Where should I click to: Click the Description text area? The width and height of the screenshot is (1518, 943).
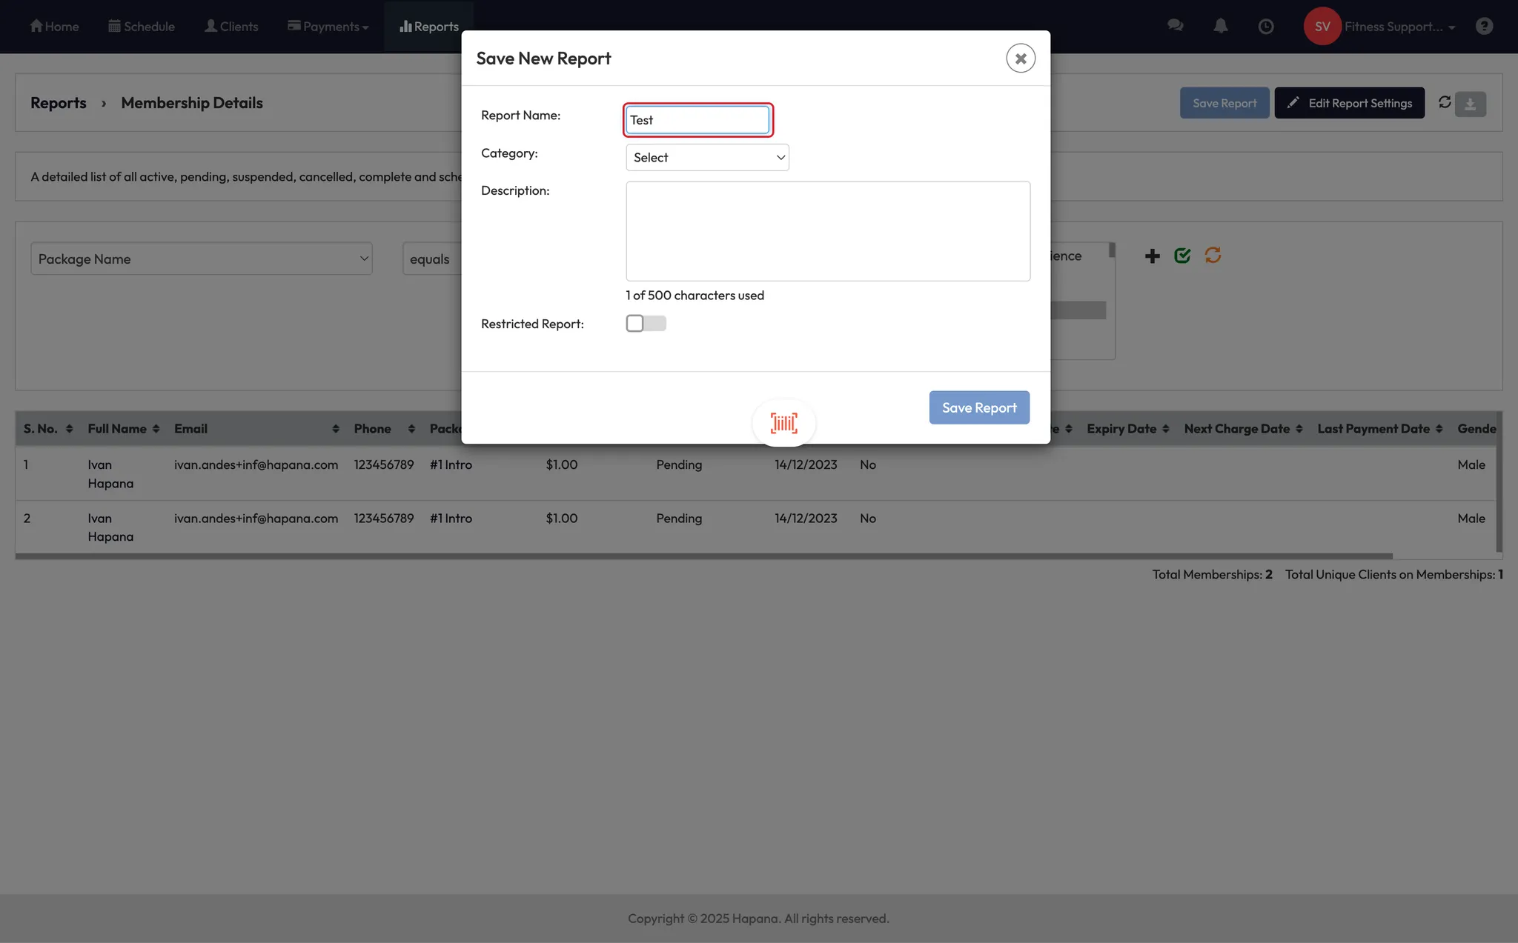coord(827,231)
